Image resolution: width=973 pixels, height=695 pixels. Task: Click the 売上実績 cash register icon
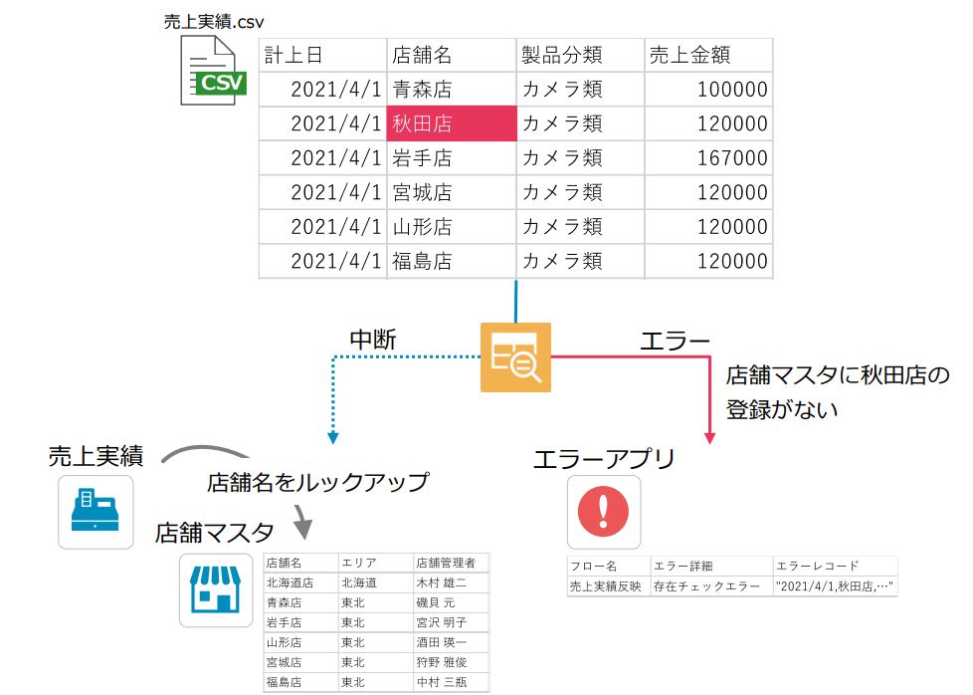point(96,513)
